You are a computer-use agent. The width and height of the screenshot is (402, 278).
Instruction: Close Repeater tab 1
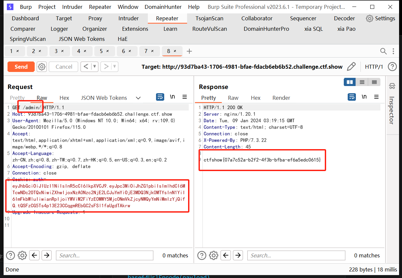click(18, 51)
